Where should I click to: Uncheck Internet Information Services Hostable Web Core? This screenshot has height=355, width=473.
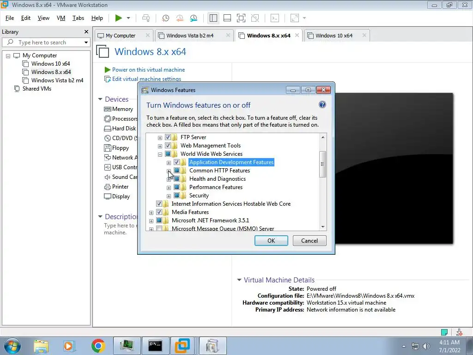(x=159, y=204)
